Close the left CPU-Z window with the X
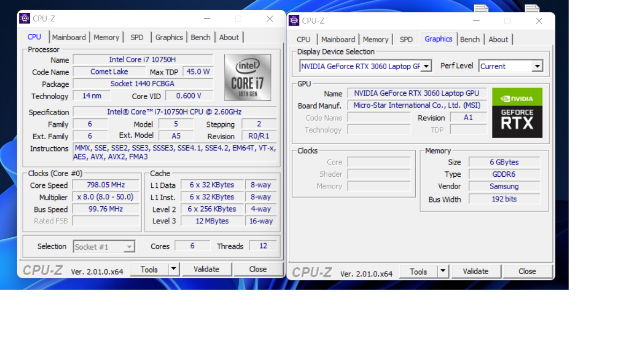This screenshot has width=618, height=347. tap(270, 19)
